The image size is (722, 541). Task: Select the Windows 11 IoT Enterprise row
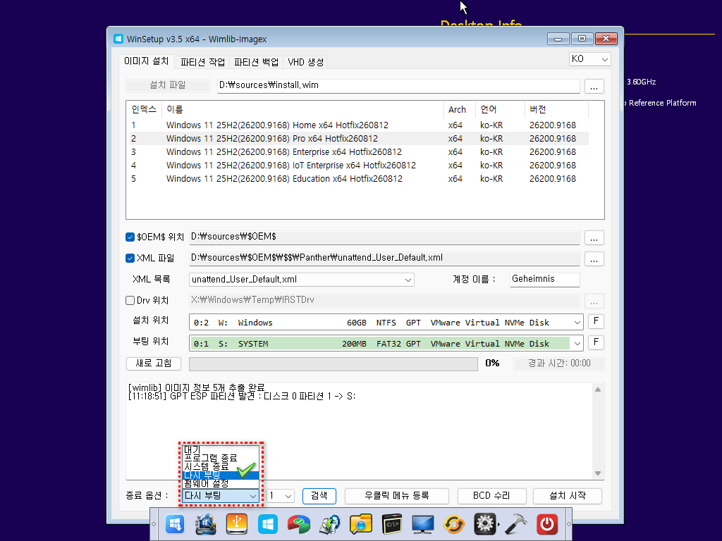(x=359, y=165)
